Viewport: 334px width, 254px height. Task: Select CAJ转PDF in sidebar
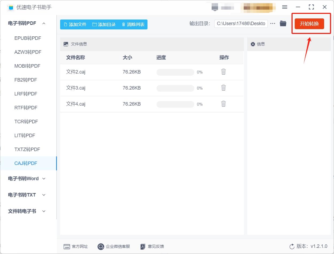pyautogui.click(x=28, y=163)
